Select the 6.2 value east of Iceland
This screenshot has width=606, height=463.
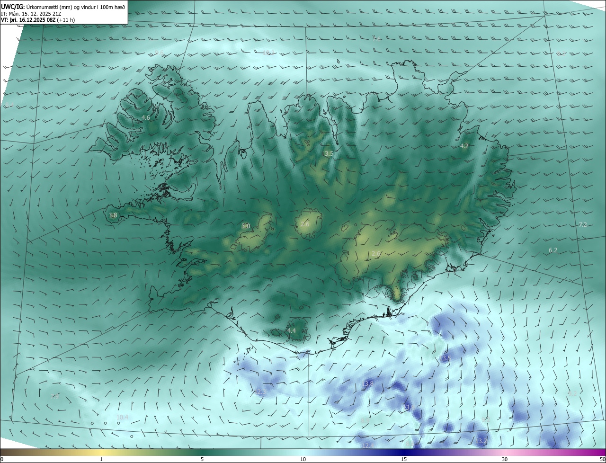coord(553,250)
